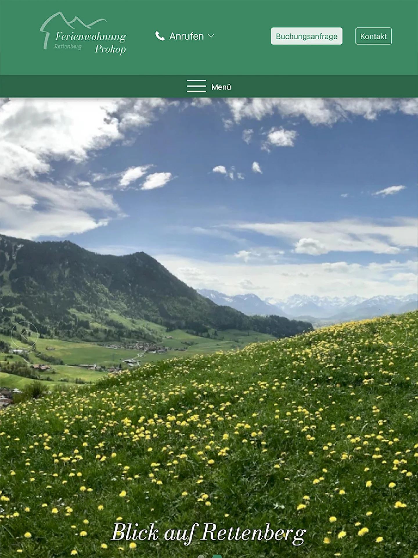Screen dimensions: 418x558
Task: Go to previous slide with left arrow
Action: (24, 335)
